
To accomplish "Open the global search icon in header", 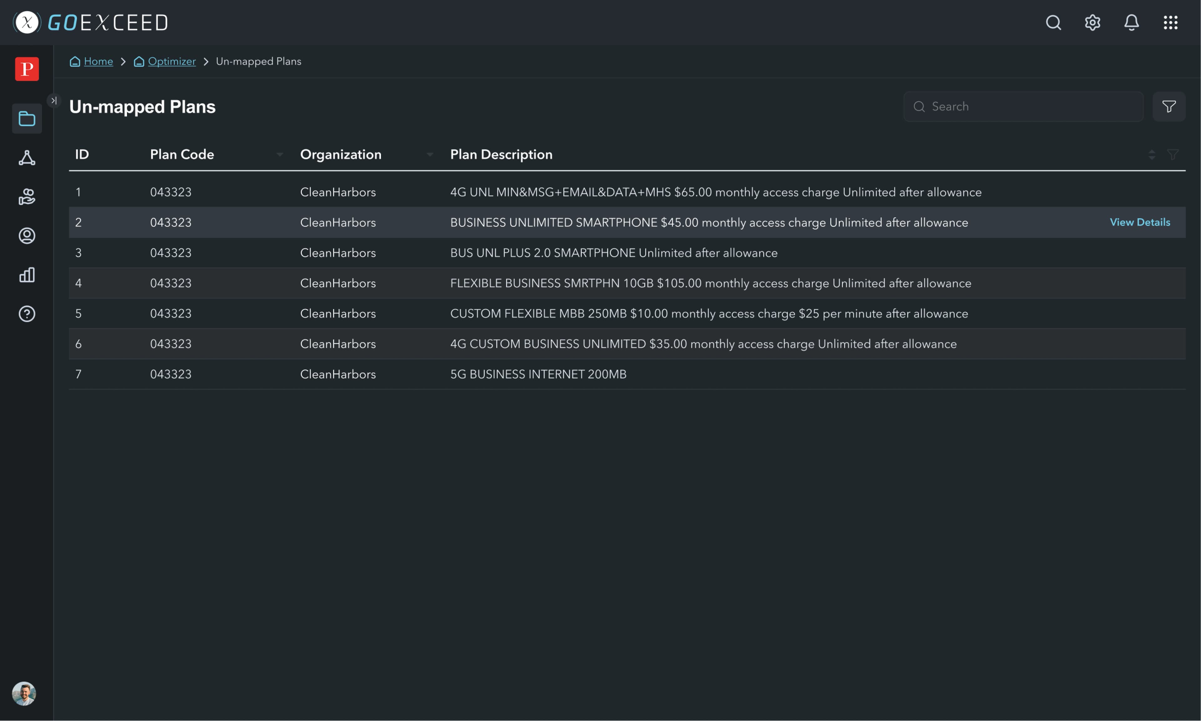I will pyautogui.click(x=1053, y=22).
